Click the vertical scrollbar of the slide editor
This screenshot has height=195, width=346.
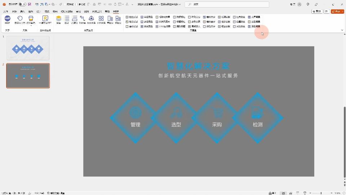(345, 142)
